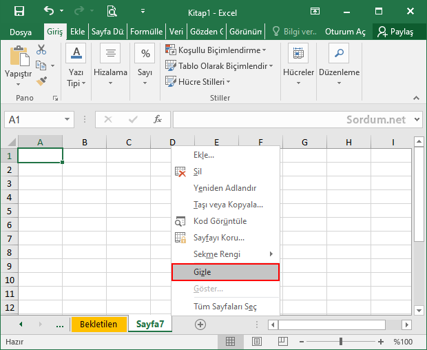The image size is (427, 350).
Task: Click the Bilgi ver lightbulb search box
Action: 294,32
